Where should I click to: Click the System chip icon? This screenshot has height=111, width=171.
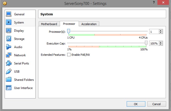tap(9, 22)
